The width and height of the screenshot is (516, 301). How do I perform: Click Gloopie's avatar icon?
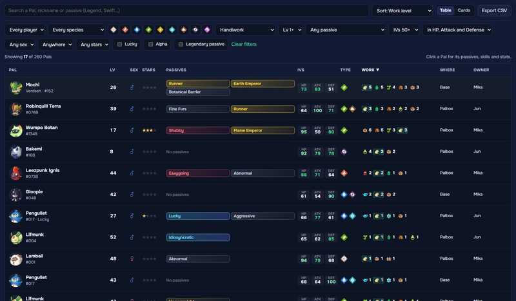pyautogui.click(x=15, y=195)
